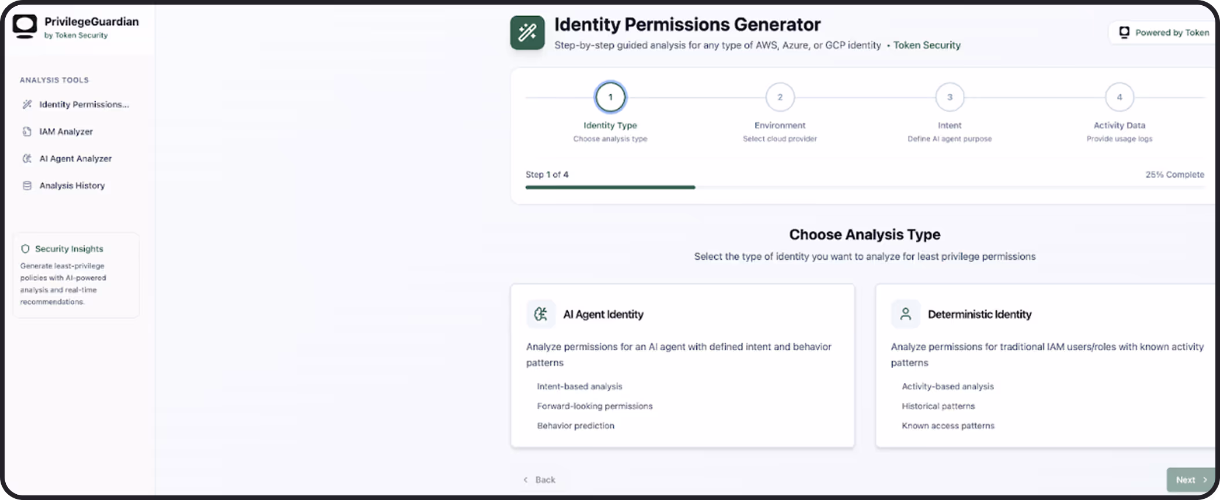Click the Back button text
This screenshot has height=500, width=1220.
(545, 480)
